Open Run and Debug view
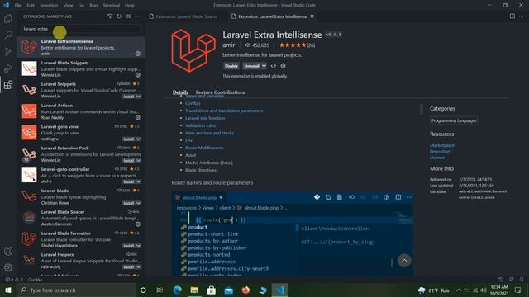 coord(8,68)
